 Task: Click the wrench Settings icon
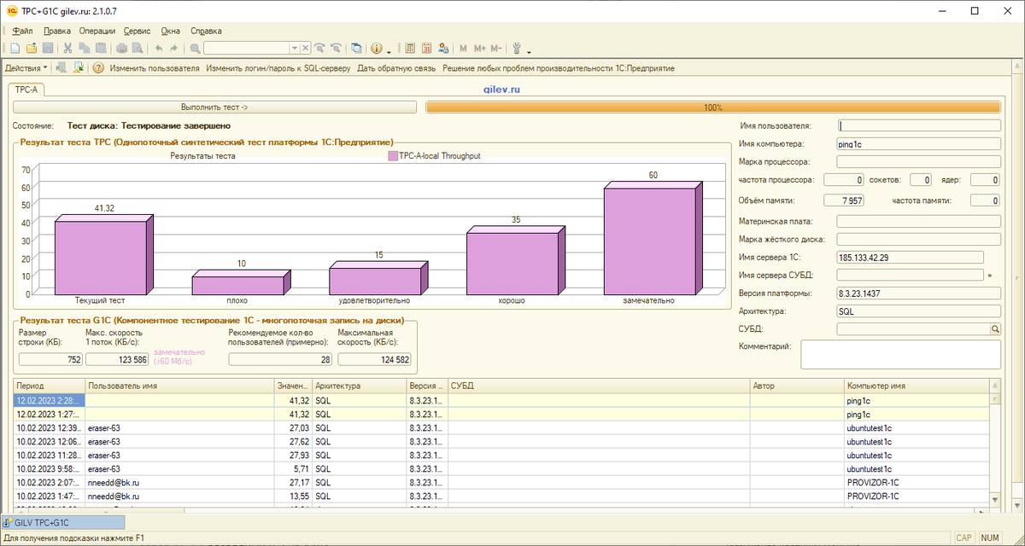pyautogui.click(x=517, y=49)
